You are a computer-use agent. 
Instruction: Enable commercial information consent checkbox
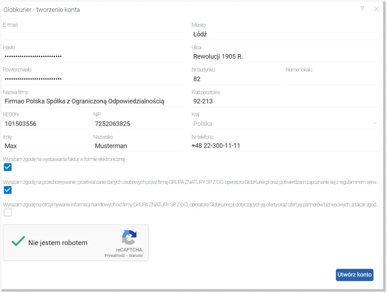tap(8, 212)
